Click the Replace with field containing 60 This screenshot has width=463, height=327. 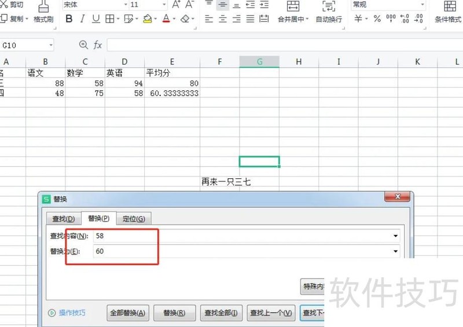point(247,251)
